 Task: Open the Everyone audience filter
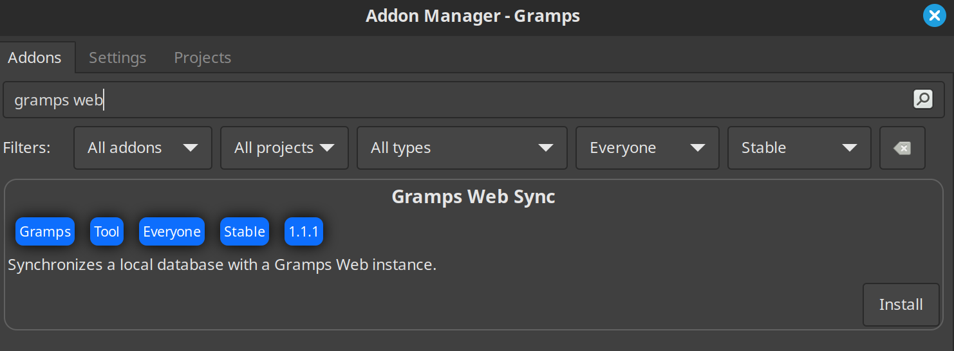tap(648, 148)
